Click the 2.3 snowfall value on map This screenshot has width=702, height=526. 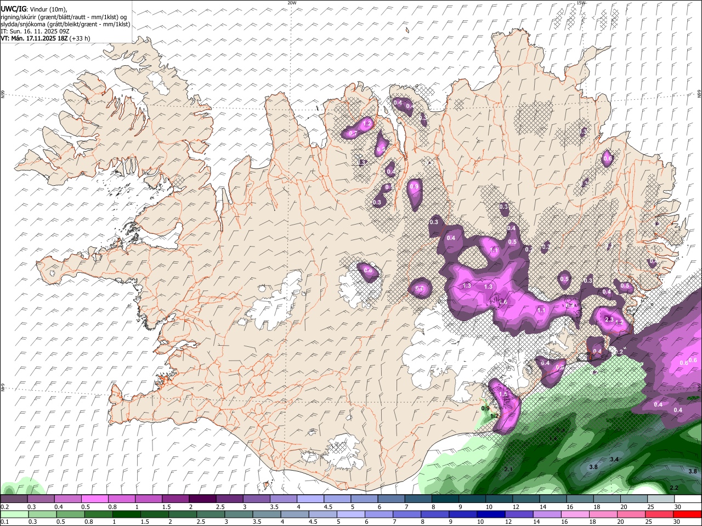point(609,319)
